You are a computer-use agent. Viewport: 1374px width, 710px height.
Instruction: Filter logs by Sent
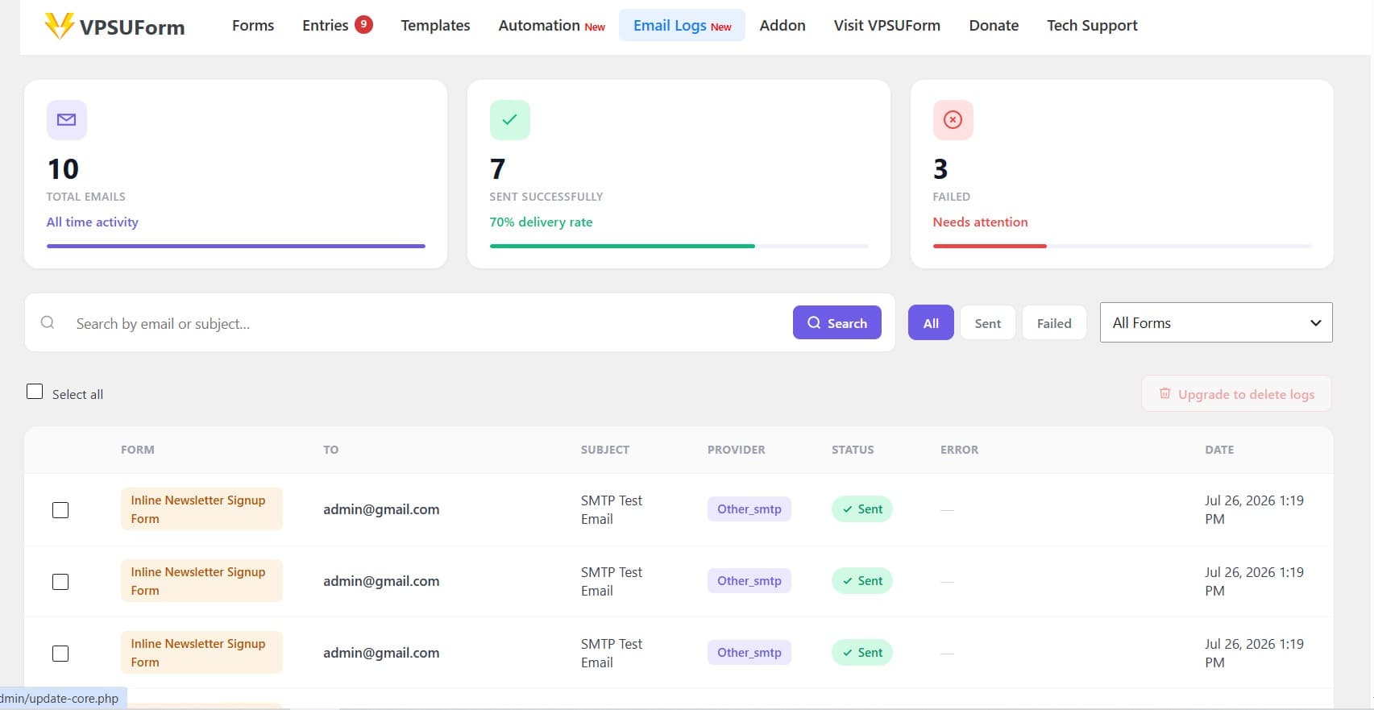(987, 322)
